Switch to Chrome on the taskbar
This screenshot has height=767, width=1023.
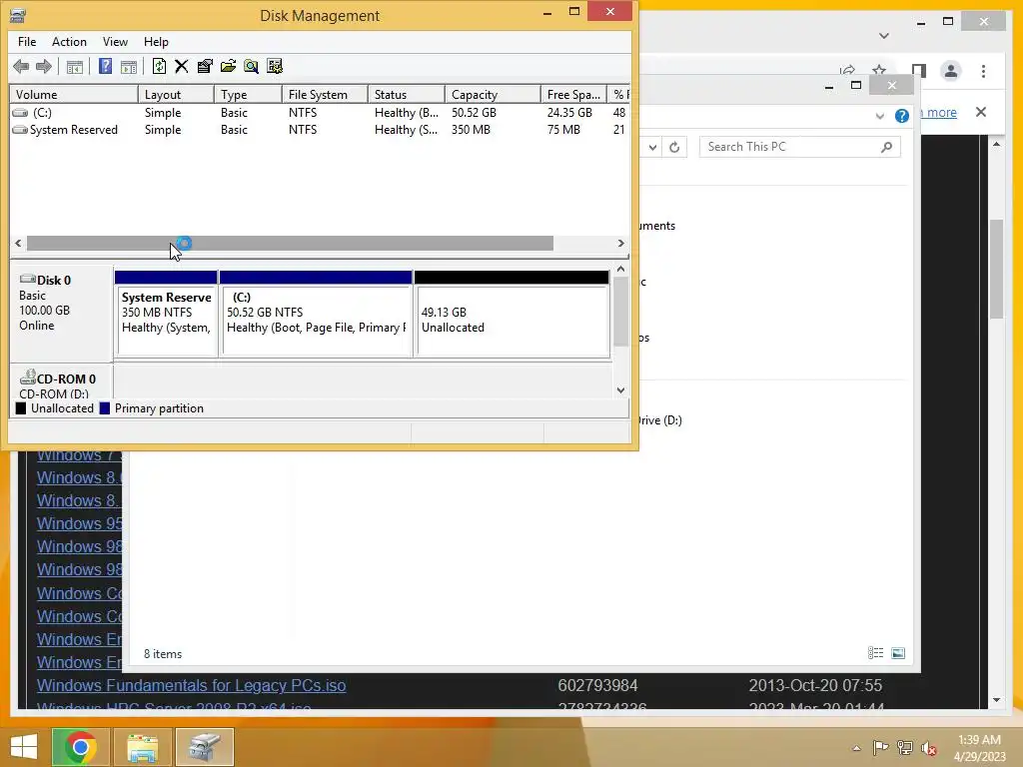pos(80,747)
